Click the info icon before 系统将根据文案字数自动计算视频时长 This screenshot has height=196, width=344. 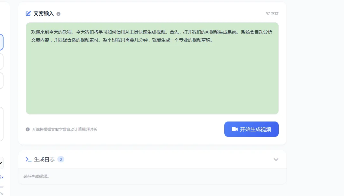coord(28,129)
